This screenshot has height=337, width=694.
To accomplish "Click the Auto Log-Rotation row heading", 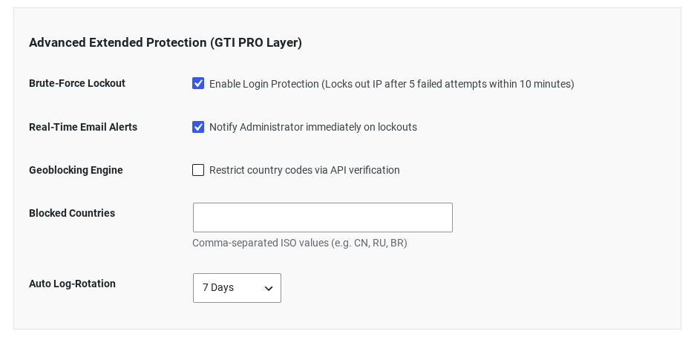I will (72, 284).
